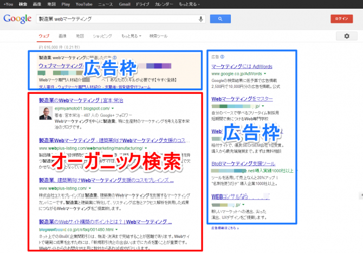This screenshot has width=363, height=253.
Task: Expand arrow next to webplus-listing.com/ URL
Action: pyautogui.click(x=90, y=188)
